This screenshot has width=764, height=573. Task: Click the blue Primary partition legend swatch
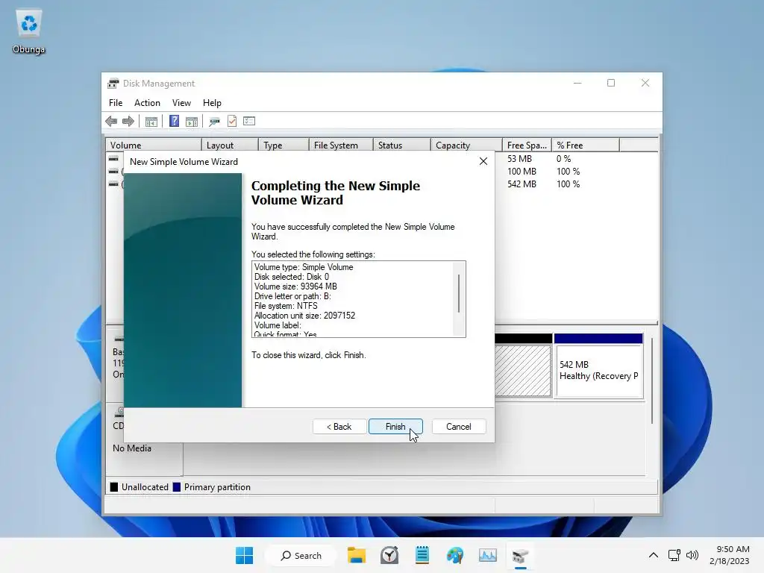click(177, 487)
